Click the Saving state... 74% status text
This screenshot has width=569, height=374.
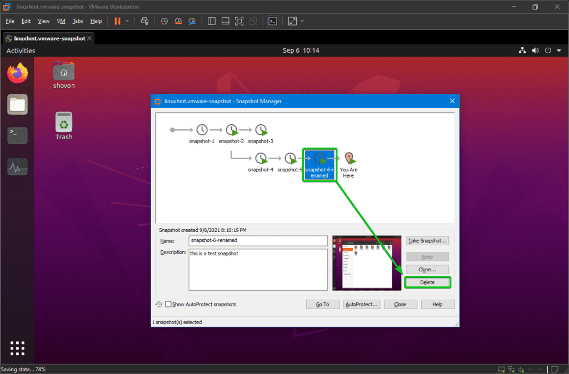click(23, 370)
